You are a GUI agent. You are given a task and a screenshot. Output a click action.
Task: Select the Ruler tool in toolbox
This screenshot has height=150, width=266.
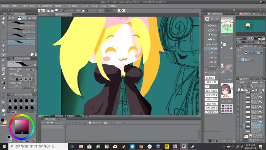(3, 102)
